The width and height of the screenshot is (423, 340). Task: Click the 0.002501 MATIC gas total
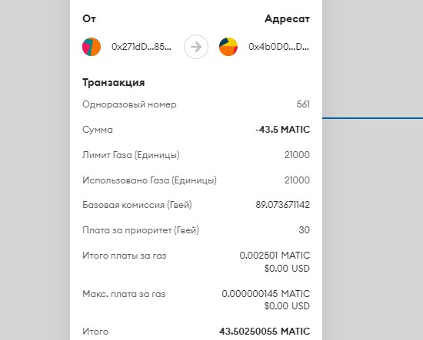click(275, 256)
